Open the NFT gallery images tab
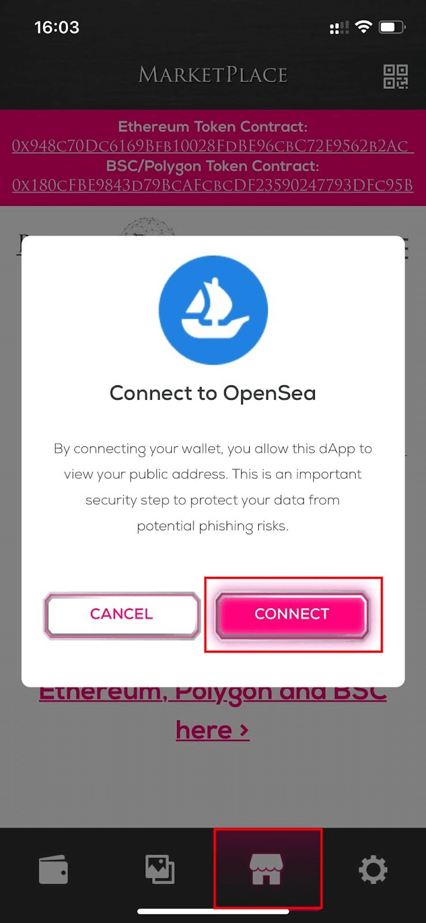 pyautogui.click(x=160, y=869)
